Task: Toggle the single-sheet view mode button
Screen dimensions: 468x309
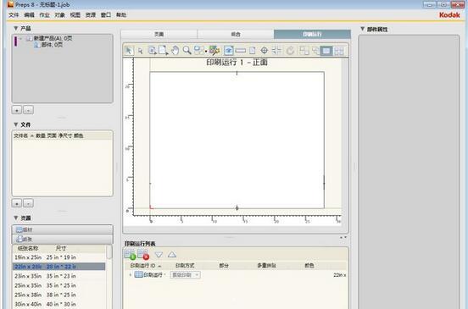Action: [x=326, y=51]
